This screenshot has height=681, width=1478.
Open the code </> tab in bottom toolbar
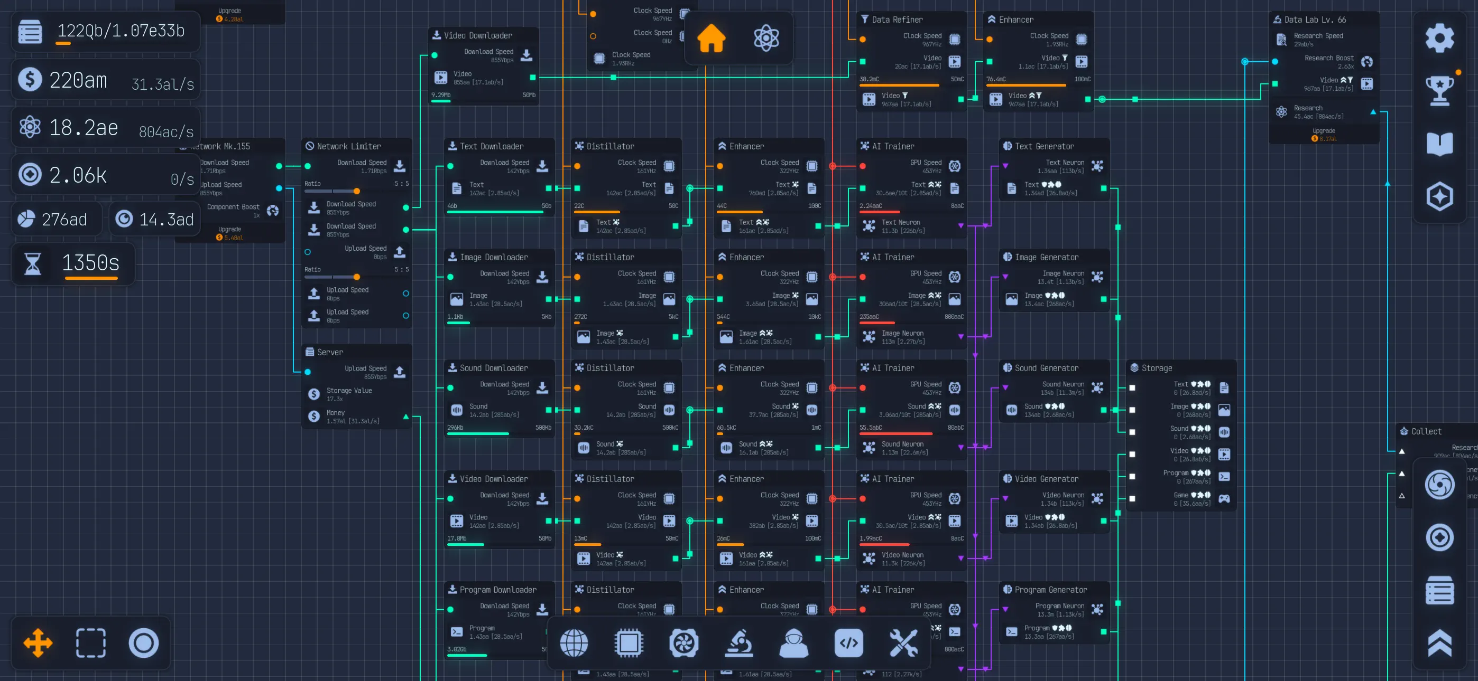pyautogui.click(x=849, y=643)
